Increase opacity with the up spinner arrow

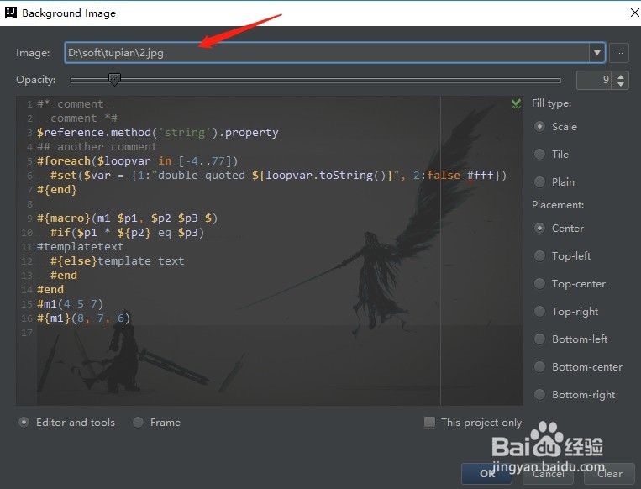coord(621,76)
